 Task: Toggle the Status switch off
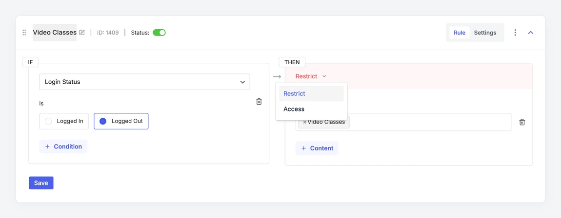click(159, 33)
